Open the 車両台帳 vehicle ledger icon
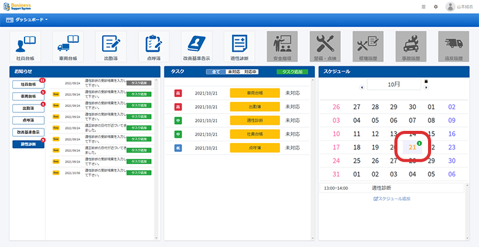 point(67,47)
